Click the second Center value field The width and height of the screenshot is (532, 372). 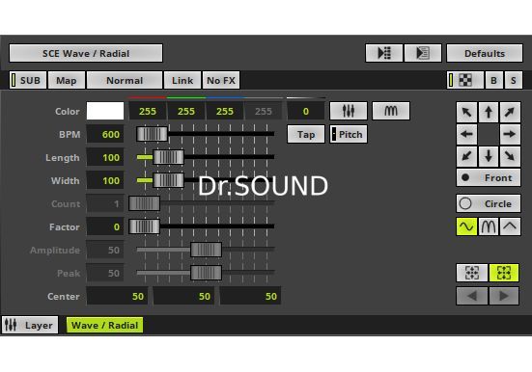pos(183,296)
